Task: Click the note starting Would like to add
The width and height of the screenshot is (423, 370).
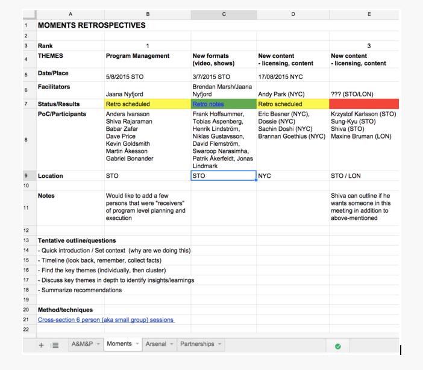Action: pos(148,208)
